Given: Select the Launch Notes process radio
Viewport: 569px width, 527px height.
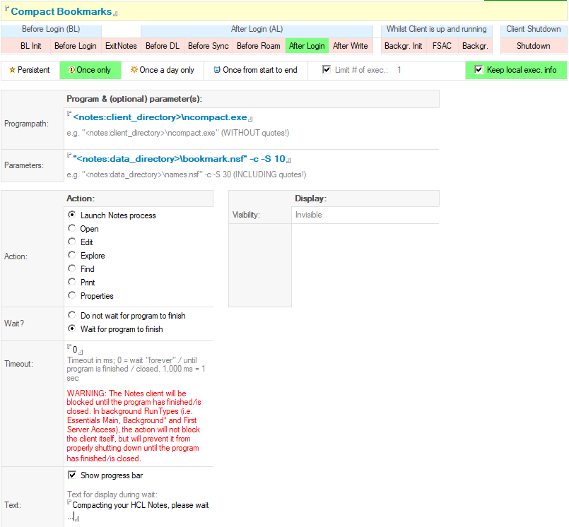Looking at the screenshot, I should [x=72, y=215].
